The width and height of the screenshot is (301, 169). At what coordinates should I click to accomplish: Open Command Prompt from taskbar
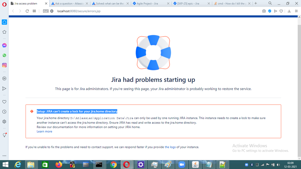[99, 164]
